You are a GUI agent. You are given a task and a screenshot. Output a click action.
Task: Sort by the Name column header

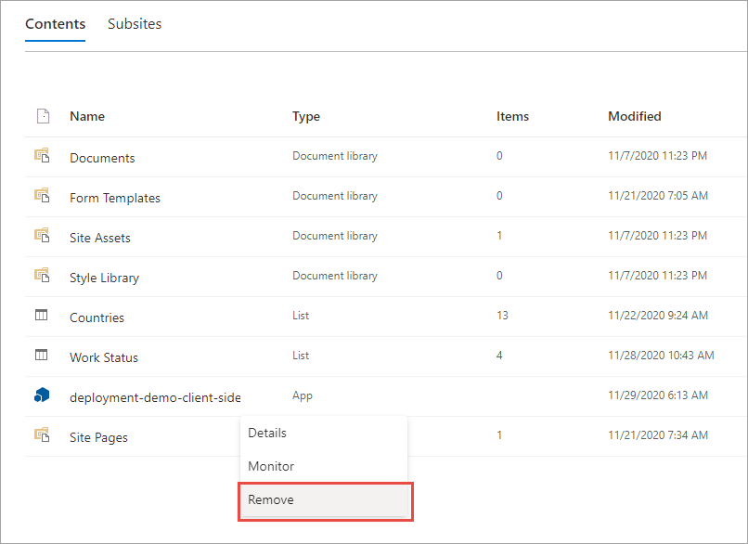87,116
